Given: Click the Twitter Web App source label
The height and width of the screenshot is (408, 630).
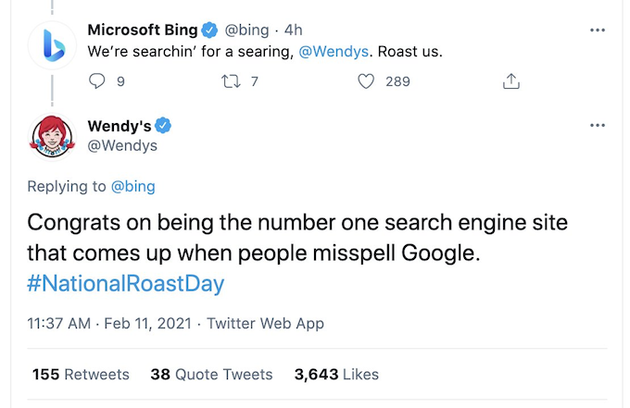Looking at the screenshot, I should click(265, 324).
